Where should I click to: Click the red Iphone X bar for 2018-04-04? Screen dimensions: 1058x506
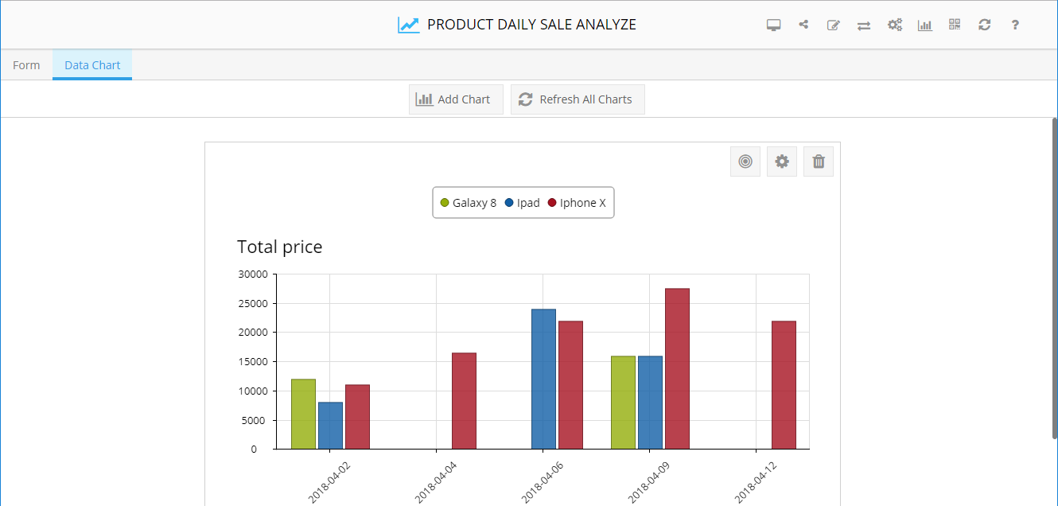coord(464,401)
